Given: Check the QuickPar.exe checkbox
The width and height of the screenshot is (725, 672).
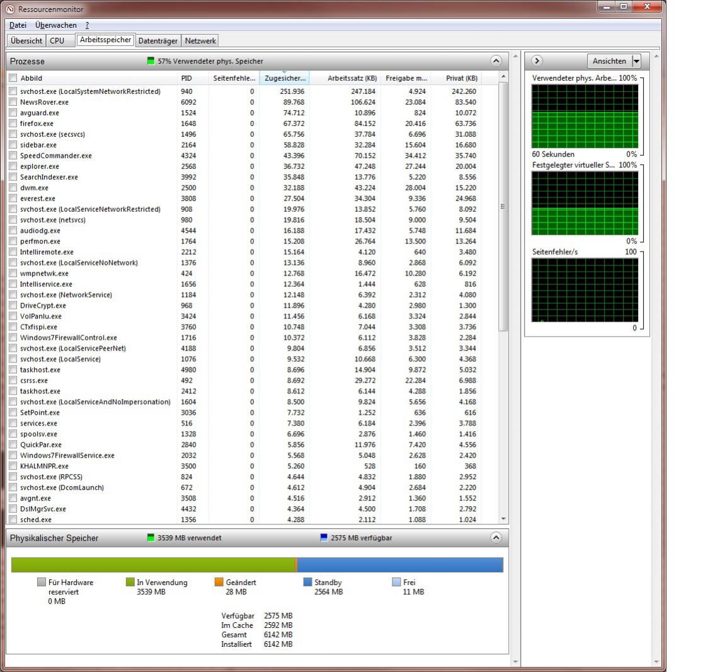Looking at the screenshot, I should (x=13, y=445).
